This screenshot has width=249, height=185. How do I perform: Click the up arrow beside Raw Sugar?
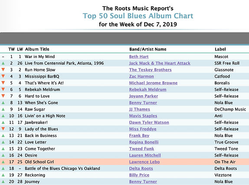coord(3,109)
